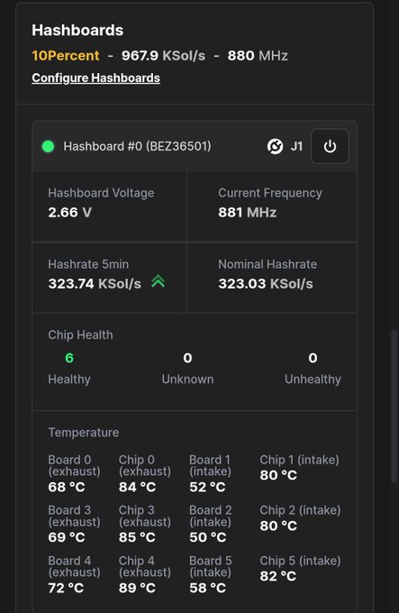Click the Chip Health section label
The height and width of the screenshot is (613, 399).
[x=80, y=334]
